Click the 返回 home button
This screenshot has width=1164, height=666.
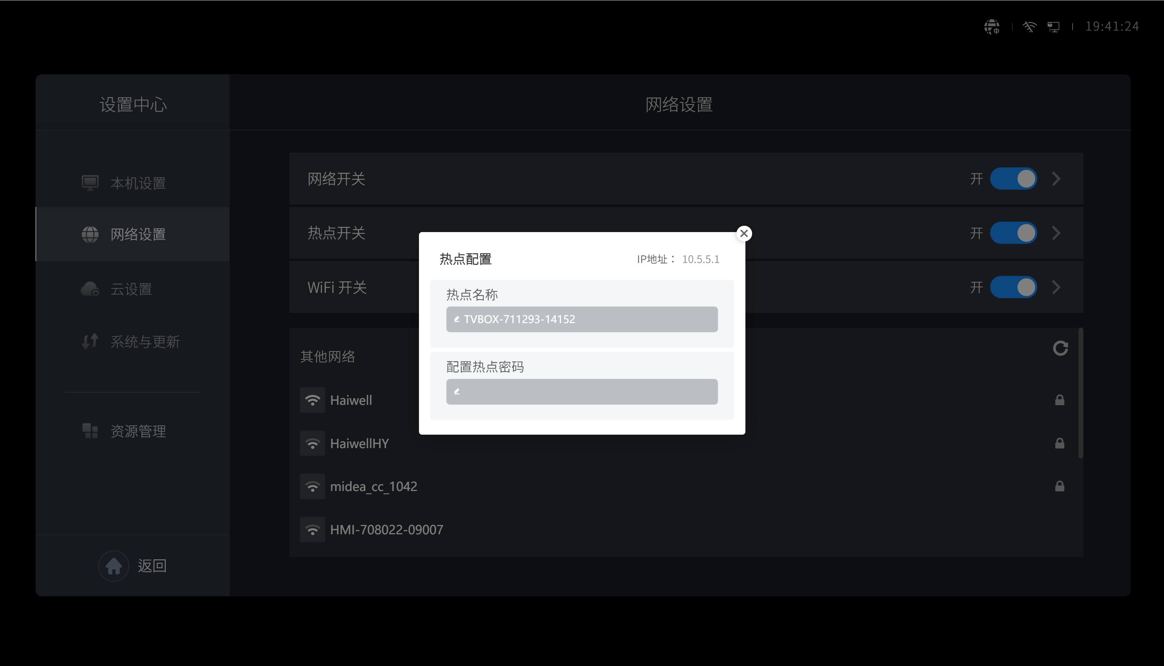click(133, 566)
